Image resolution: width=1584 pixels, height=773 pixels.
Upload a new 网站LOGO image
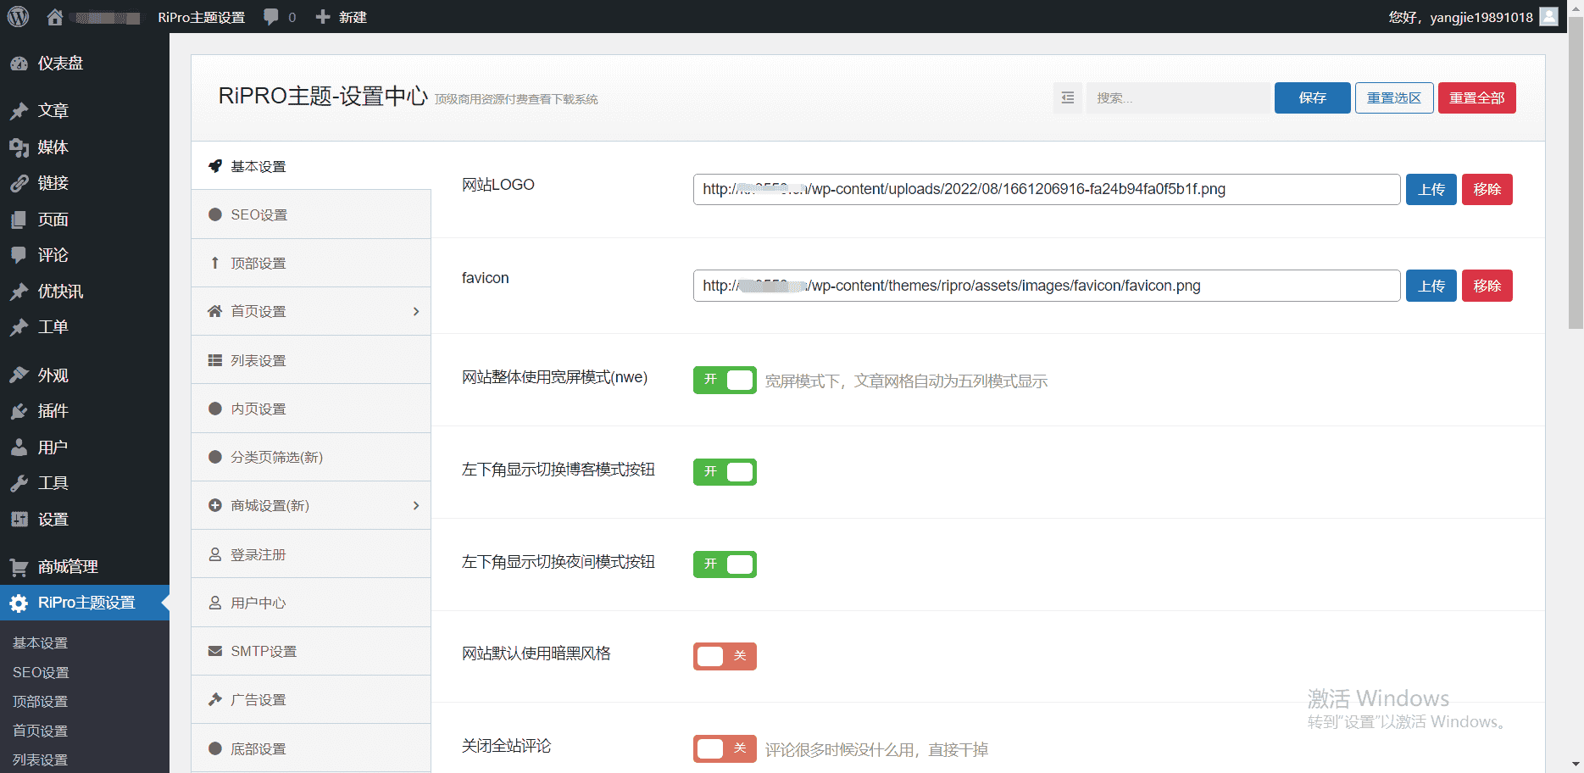(x=1431, y=189)
